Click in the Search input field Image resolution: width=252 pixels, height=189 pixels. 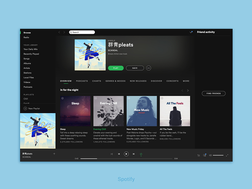tap(82, 32)
